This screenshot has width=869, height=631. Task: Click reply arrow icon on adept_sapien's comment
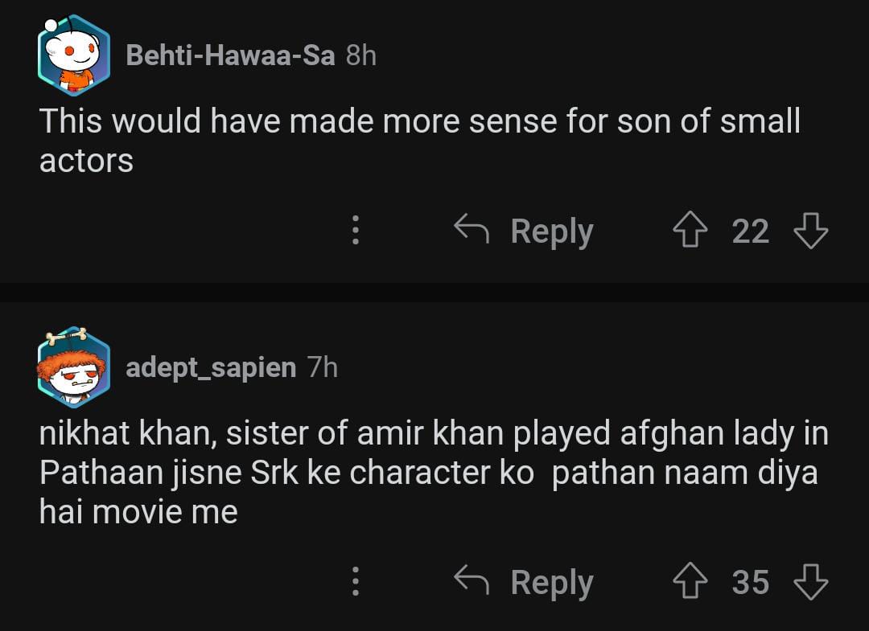click(x=472, y=581)
